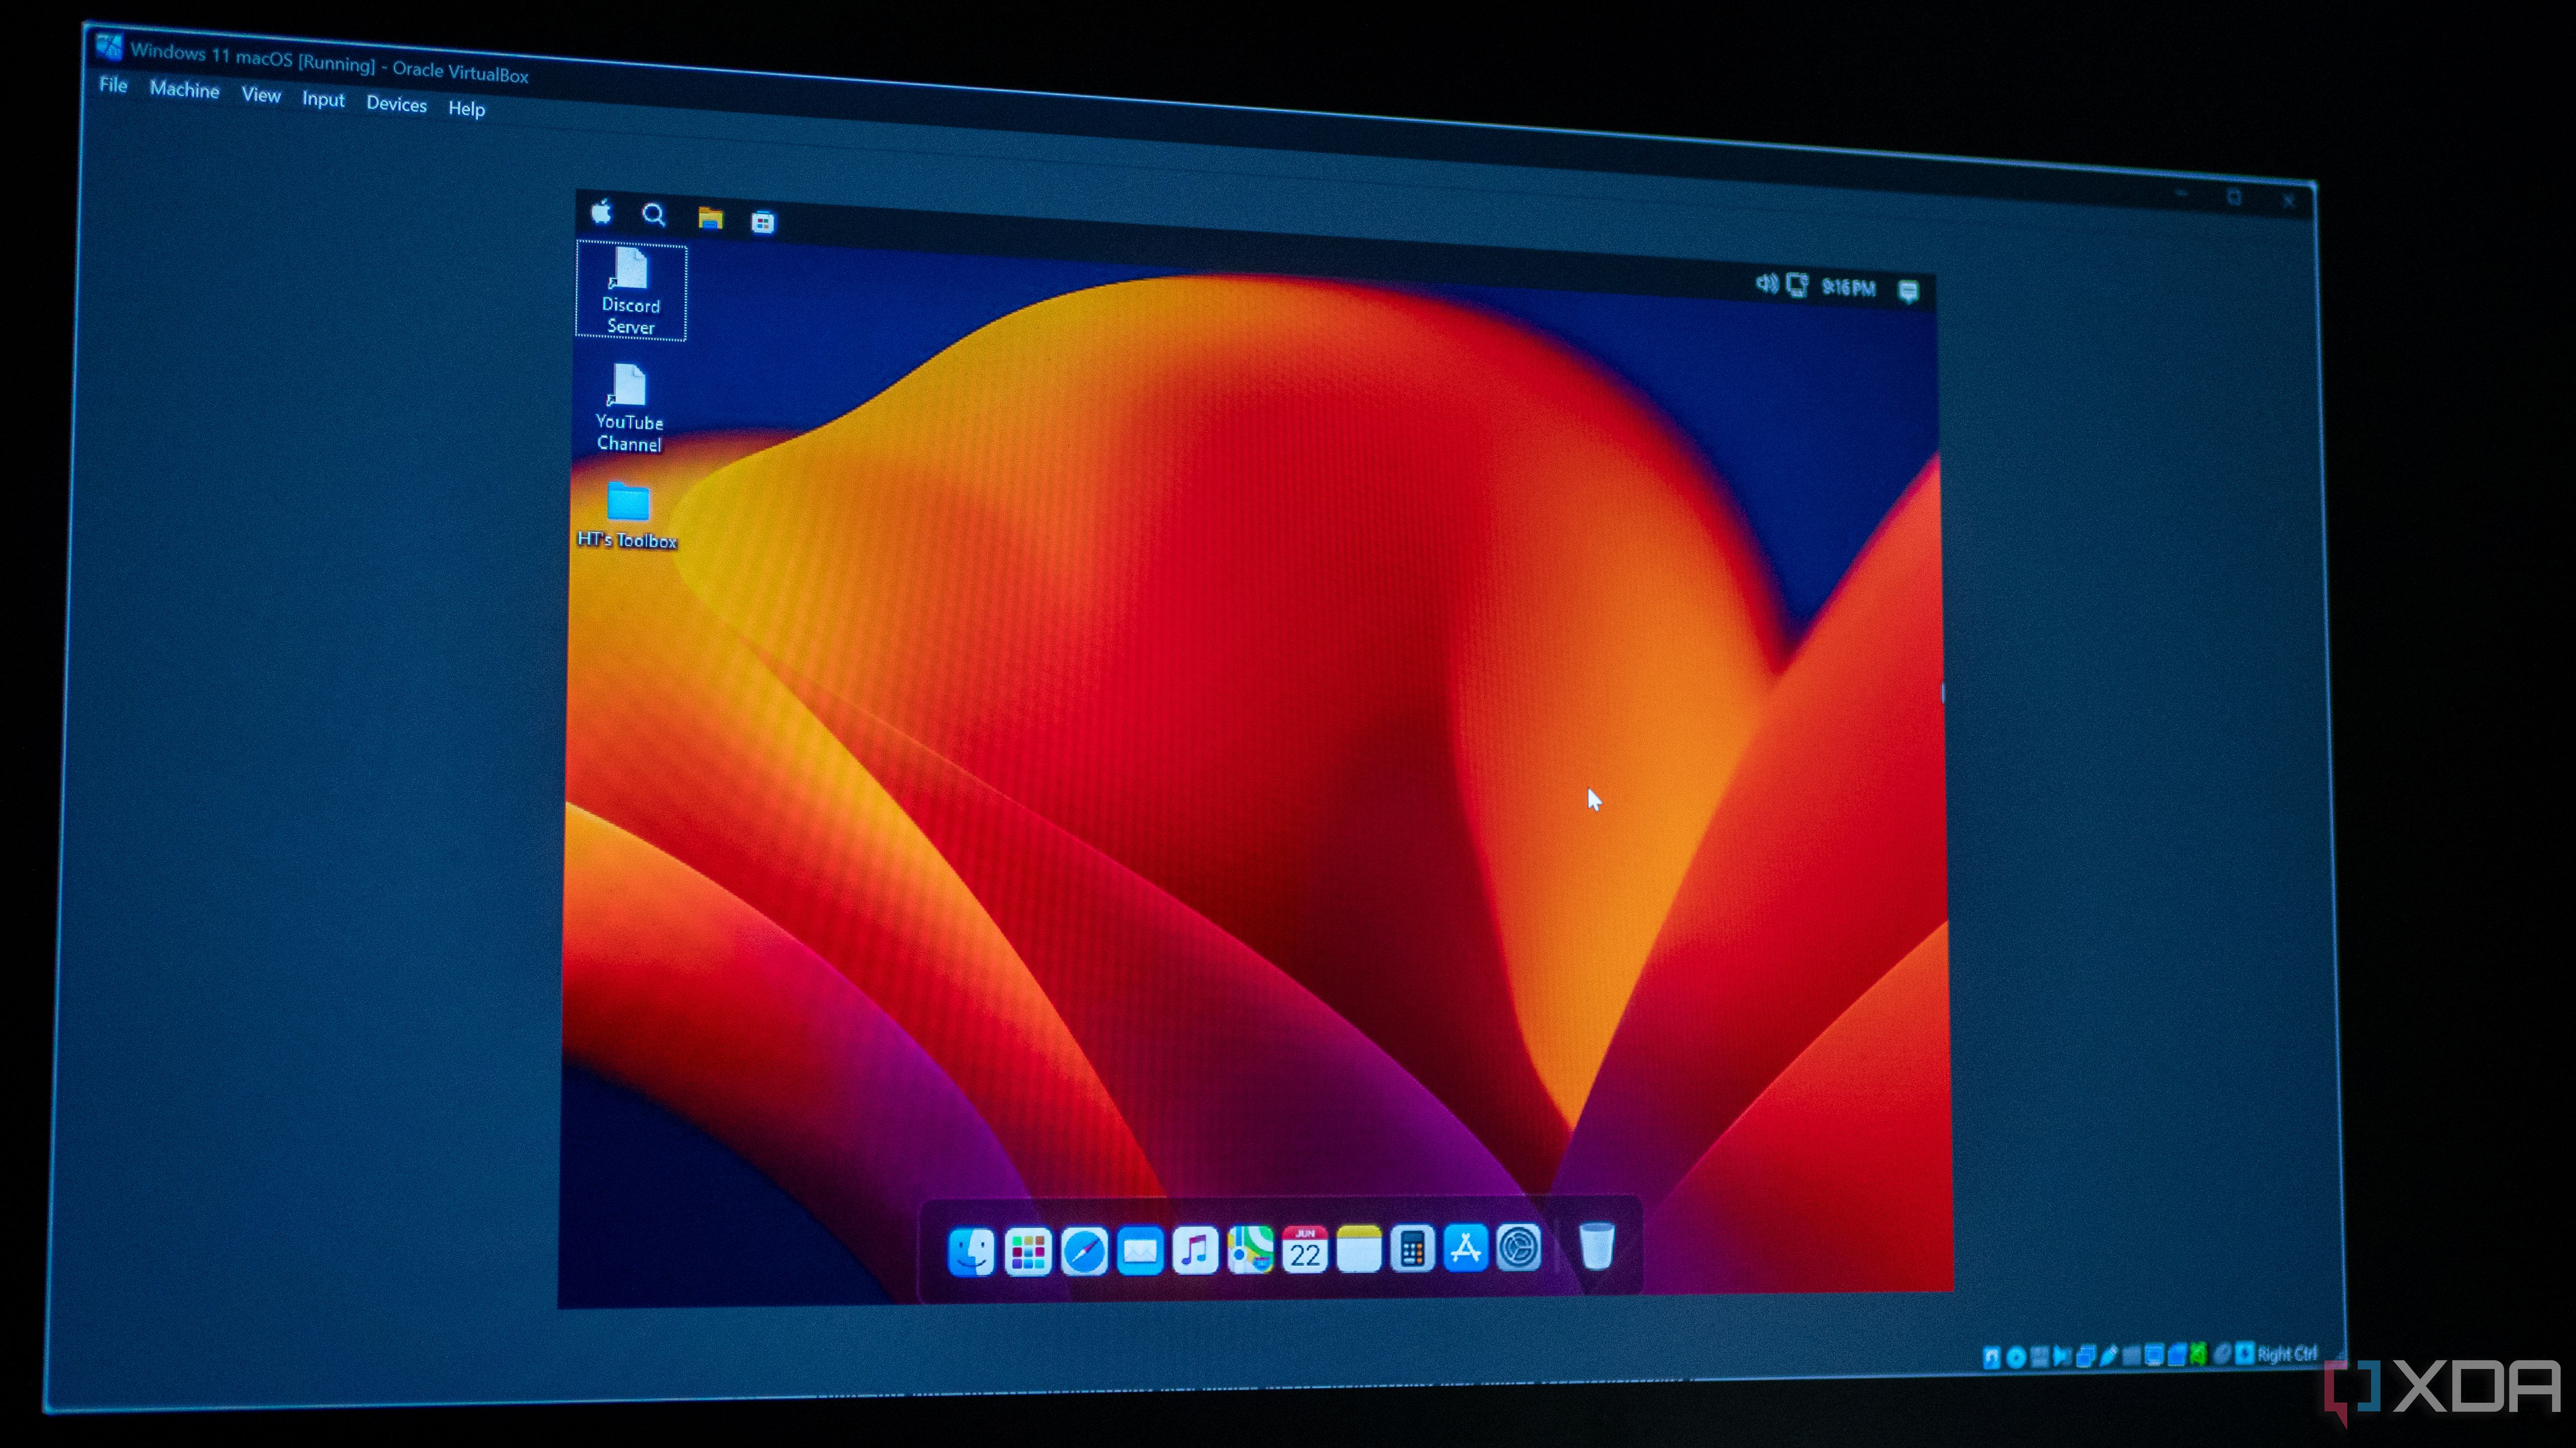Open Launchpad in the dock

(1028, 1251)
